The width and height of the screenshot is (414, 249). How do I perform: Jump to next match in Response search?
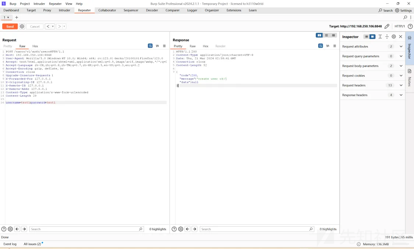click(x=194, y=229)
